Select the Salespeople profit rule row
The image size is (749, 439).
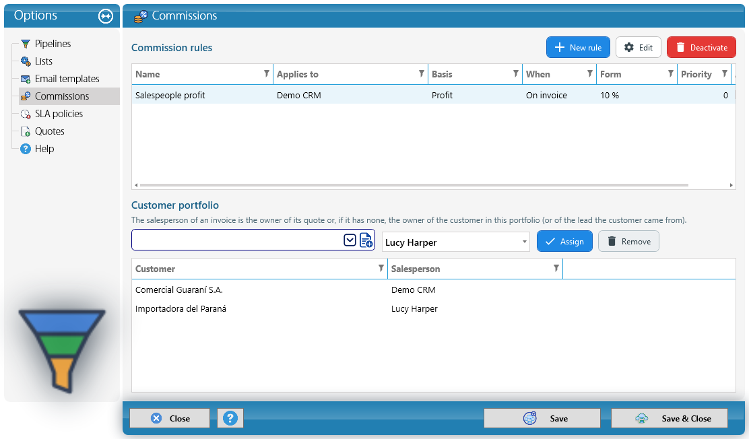click(433, 95)
